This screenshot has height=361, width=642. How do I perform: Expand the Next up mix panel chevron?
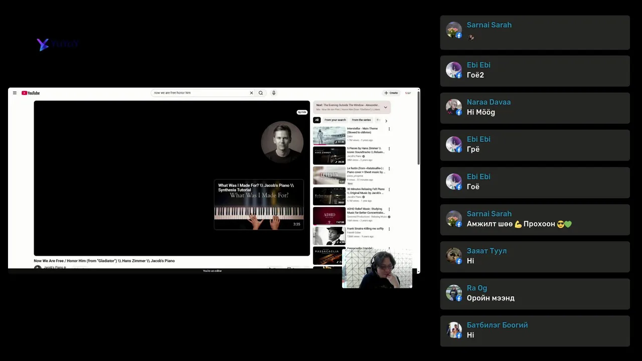(385, 107)
